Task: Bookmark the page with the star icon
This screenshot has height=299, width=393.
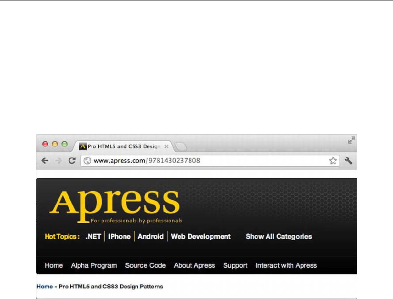Action: pyautogui.click(x=333, y=161)
